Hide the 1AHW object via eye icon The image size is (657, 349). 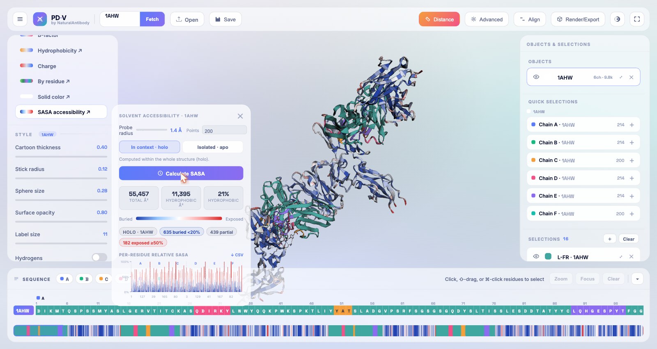(536, 77)
